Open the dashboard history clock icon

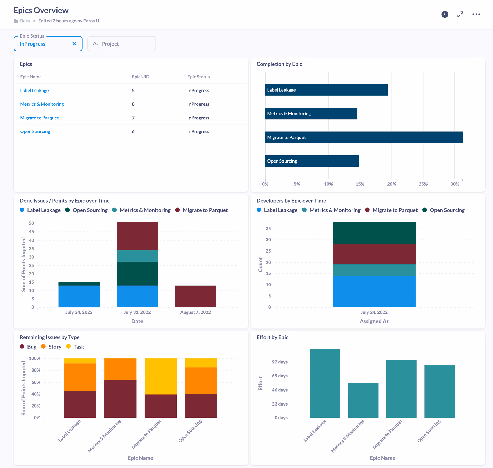point(445,14)
